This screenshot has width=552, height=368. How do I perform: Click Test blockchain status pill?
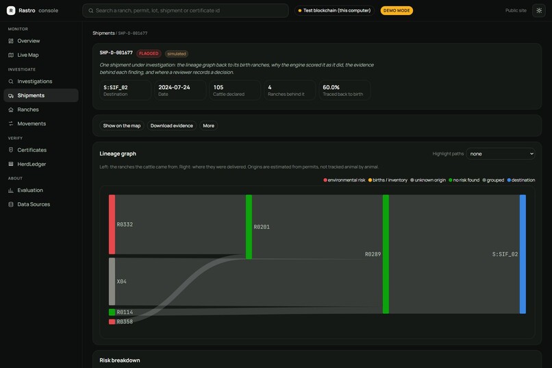point(334,10)
